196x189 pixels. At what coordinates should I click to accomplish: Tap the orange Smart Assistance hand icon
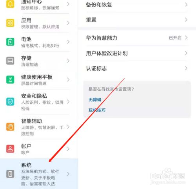pos(10,127)
